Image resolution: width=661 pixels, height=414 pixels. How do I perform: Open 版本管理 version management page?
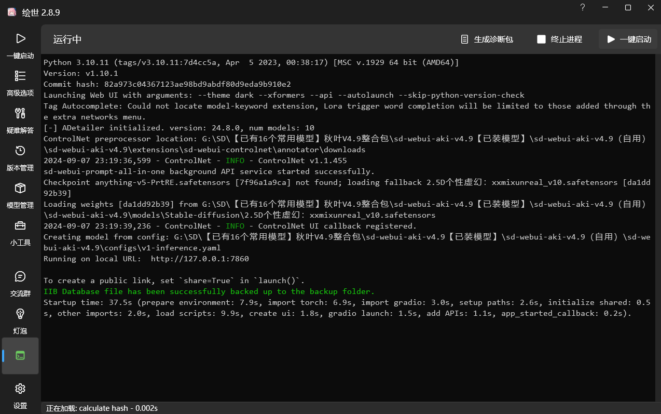click(20, 158)
